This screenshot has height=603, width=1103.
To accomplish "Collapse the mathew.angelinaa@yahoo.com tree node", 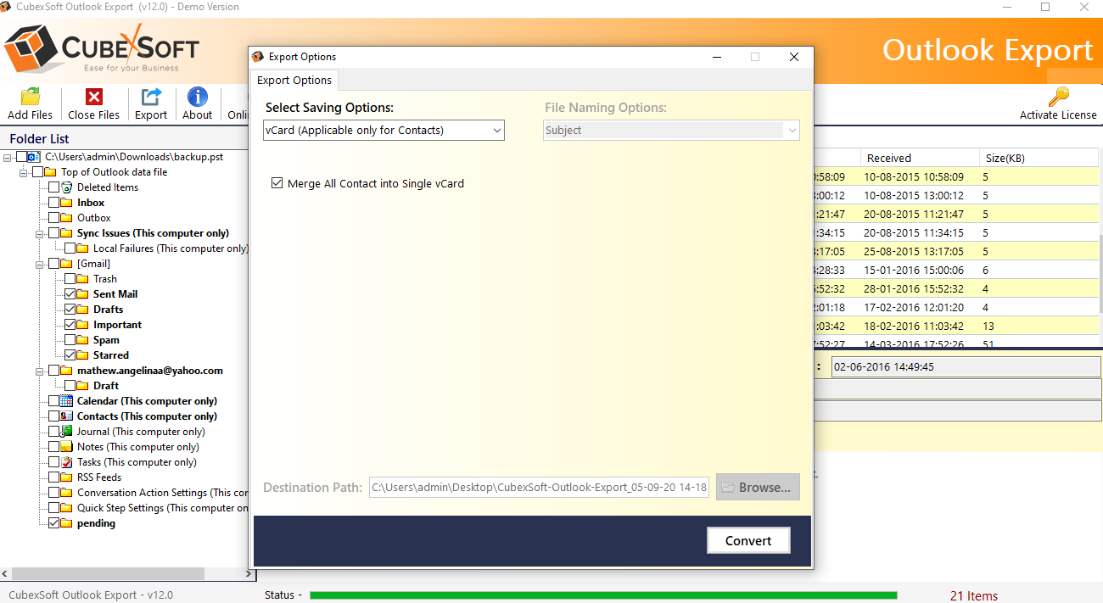I will point(40,371).
